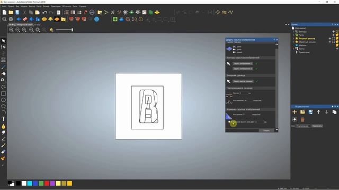Toggle the Лицевой рельеф visibility lightbulb
The width and height of the screenshot is (339, 190).
(x=337, y=39)
